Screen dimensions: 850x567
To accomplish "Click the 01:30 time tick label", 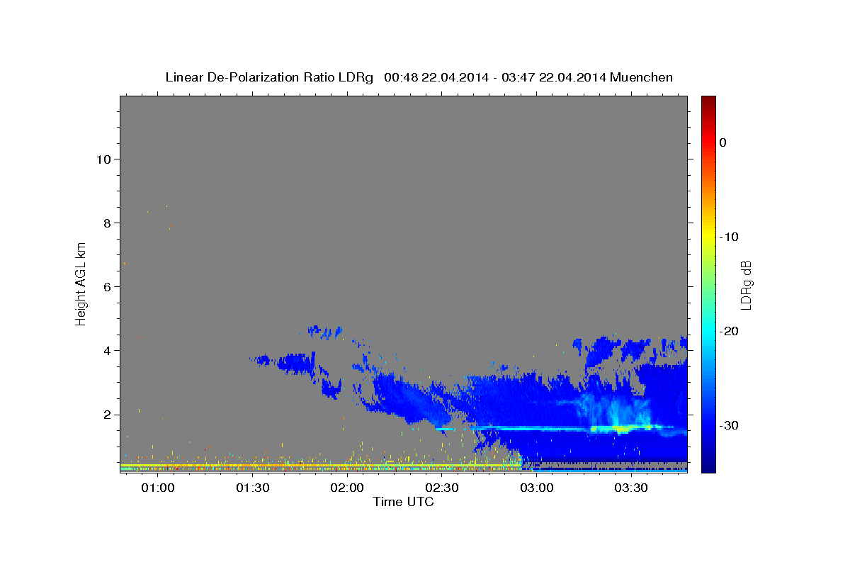I will point(253,488).
